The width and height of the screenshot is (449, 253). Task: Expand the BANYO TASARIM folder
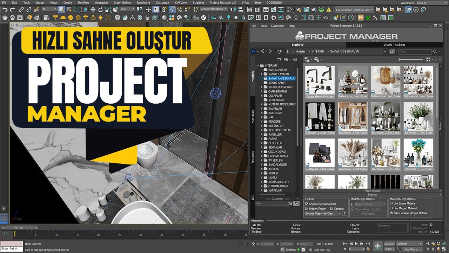point(262,74)
